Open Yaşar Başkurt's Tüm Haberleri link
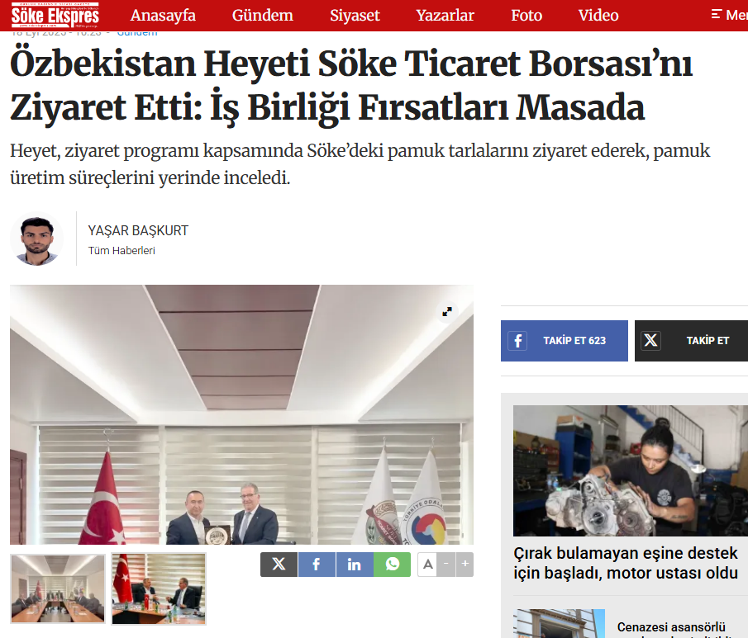This screenshot has width=748, height=638. 121,251
